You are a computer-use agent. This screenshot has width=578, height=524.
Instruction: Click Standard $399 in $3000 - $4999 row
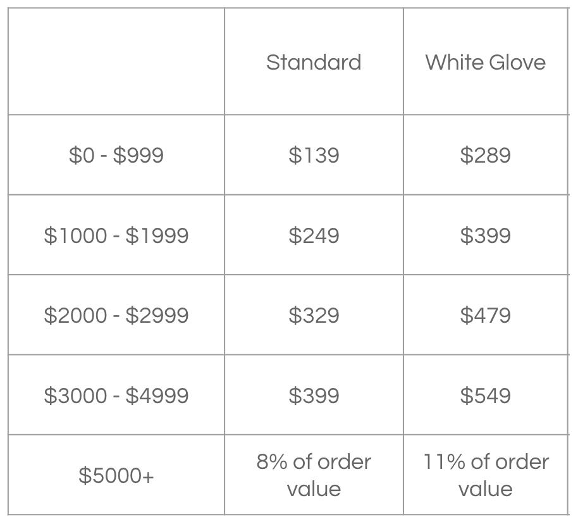click(x=314, y=396)
